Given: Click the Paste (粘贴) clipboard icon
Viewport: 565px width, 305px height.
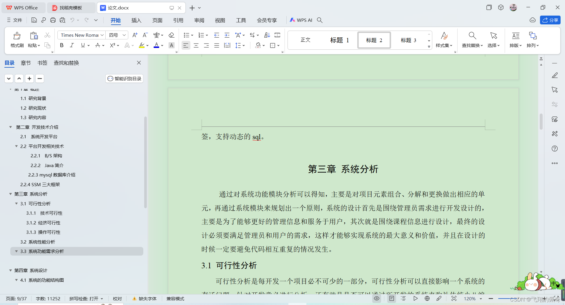Looking at the screenshot, I should pos(34,36).
